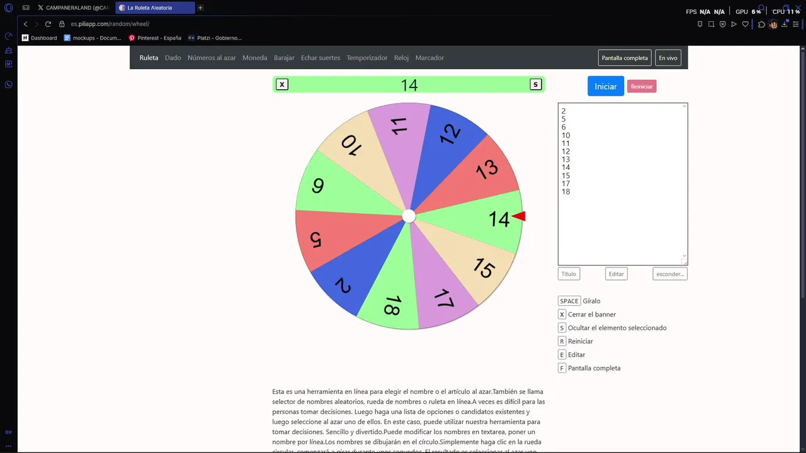Click the send/flow arrow icon
The width and height of the screenshot is (806, 453).
(734, 24)
